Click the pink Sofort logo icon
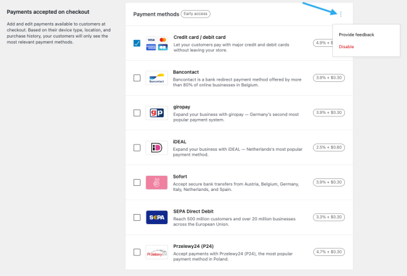Image resolution: width=407 pixels, height=276 pixels. (x=157, y=183)
